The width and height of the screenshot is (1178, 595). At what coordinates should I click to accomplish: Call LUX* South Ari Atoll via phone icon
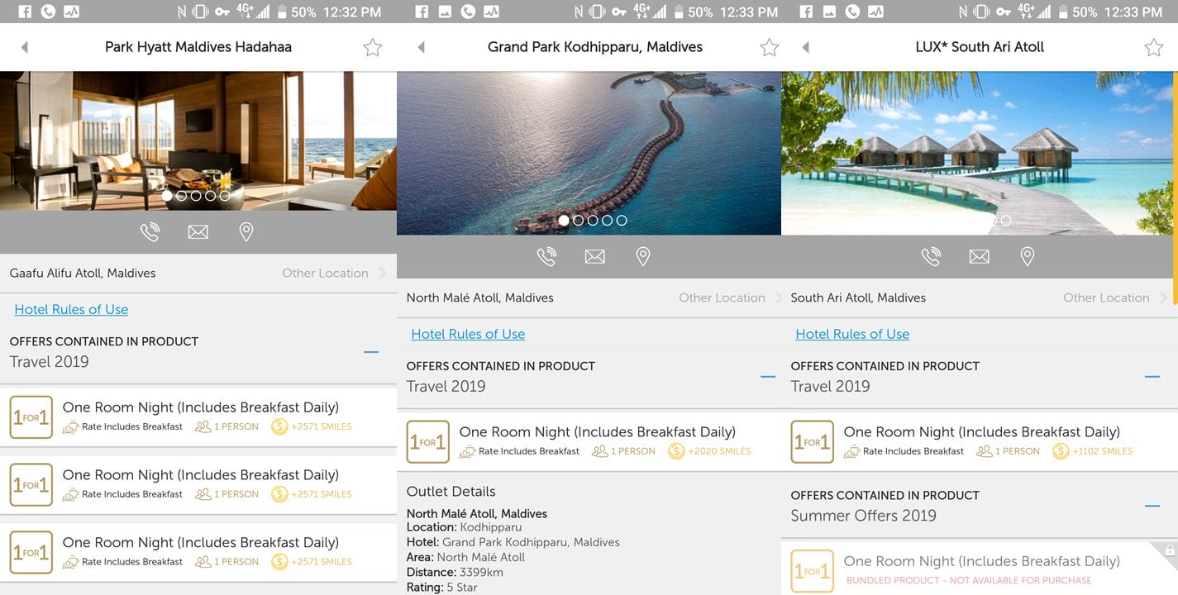tap(931, 257)
